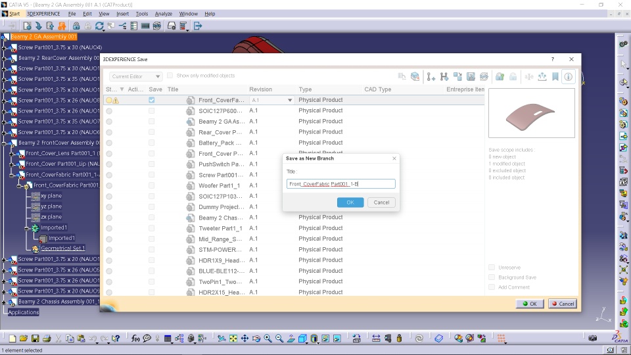
Task: Expand Beamy 2 Chassis Assembly 001 tree node
Action: (4, 302)
